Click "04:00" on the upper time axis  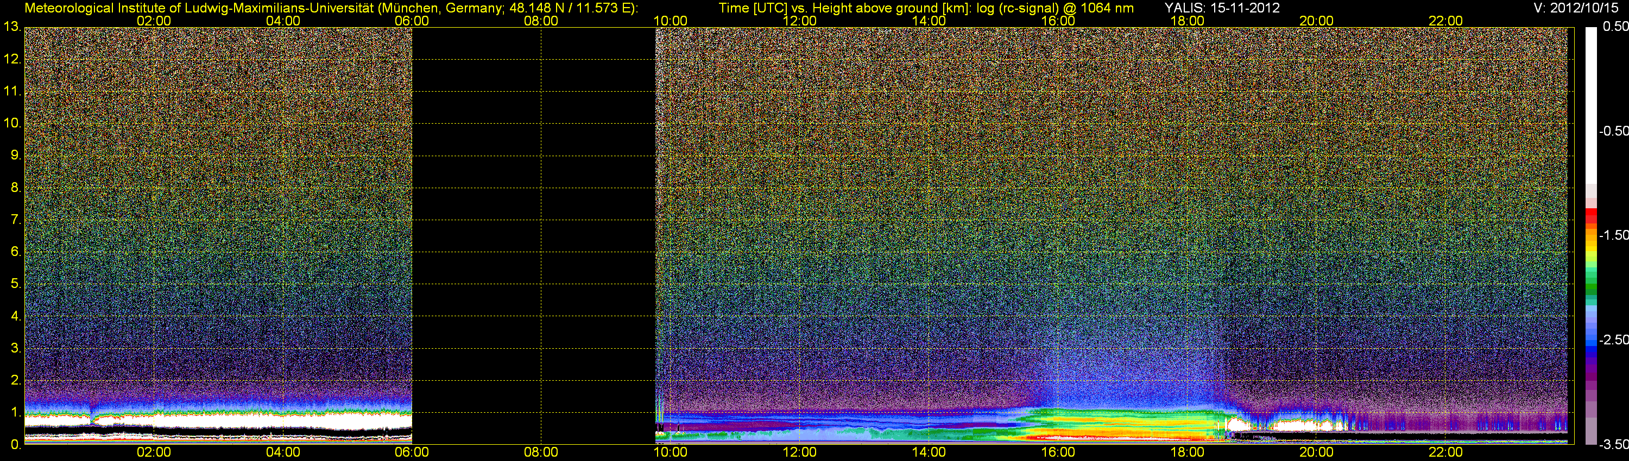[x=283, y=21]
